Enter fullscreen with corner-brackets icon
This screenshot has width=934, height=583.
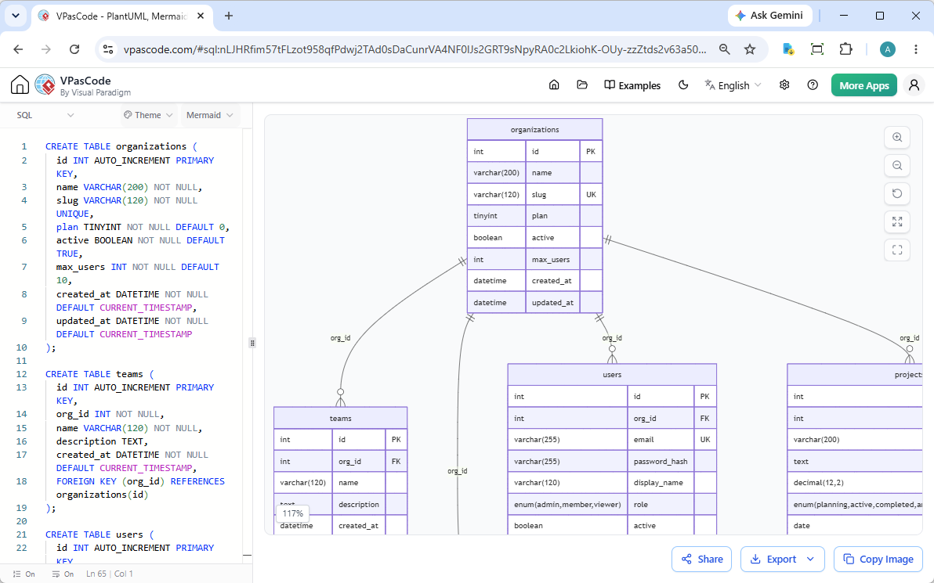click(897, 250)
